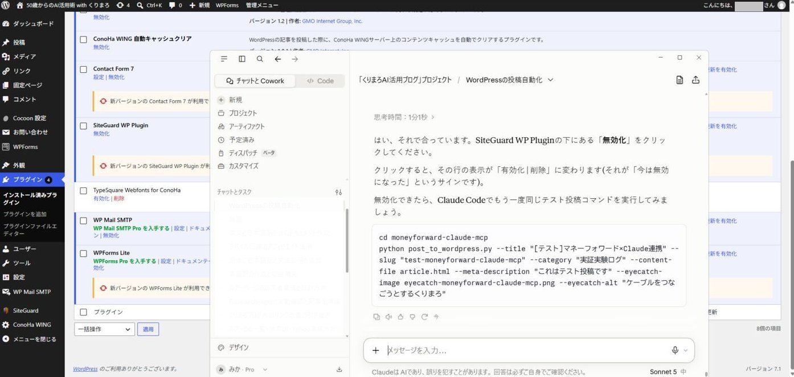The width and height of the screenshot is (794, 377).
Task: Click the read-aloud speaker icon under the response
Action: (388, 317)
